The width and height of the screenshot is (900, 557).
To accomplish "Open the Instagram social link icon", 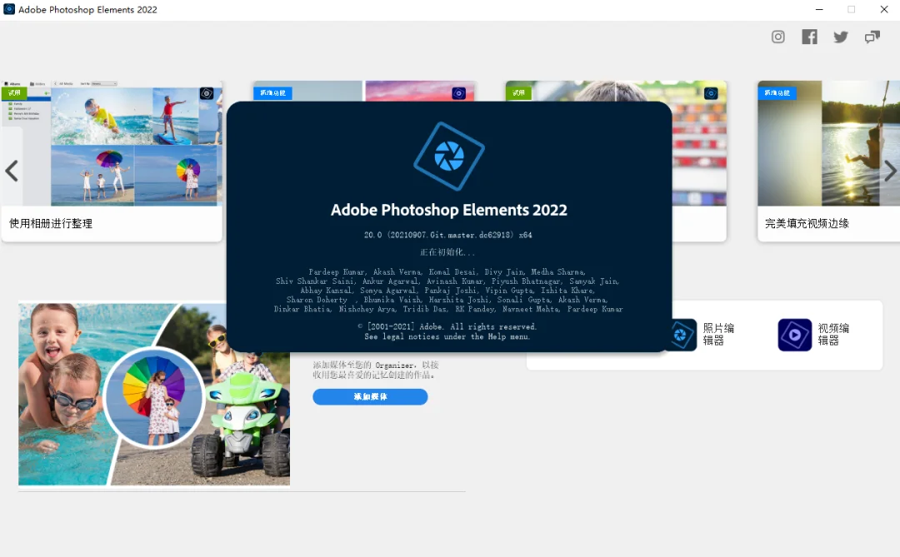I will point(777,37).
